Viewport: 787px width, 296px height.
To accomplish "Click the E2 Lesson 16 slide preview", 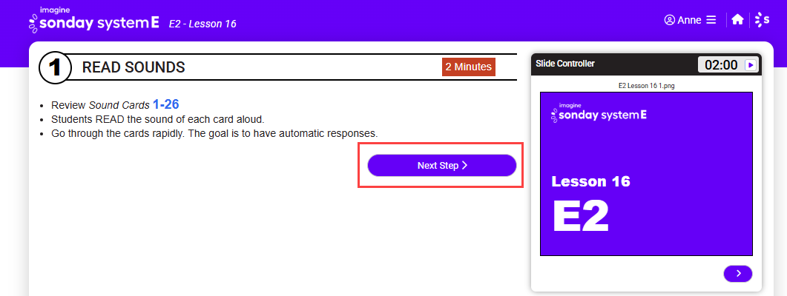I will coord(646,174).
